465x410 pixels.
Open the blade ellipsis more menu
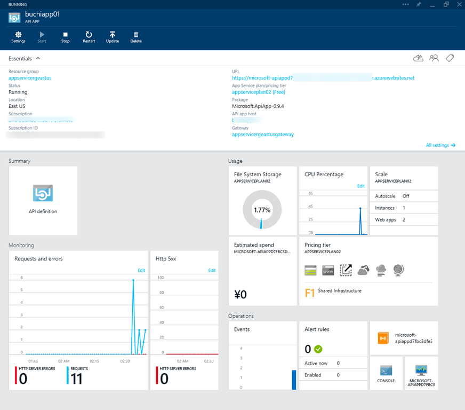pos(405,4)
